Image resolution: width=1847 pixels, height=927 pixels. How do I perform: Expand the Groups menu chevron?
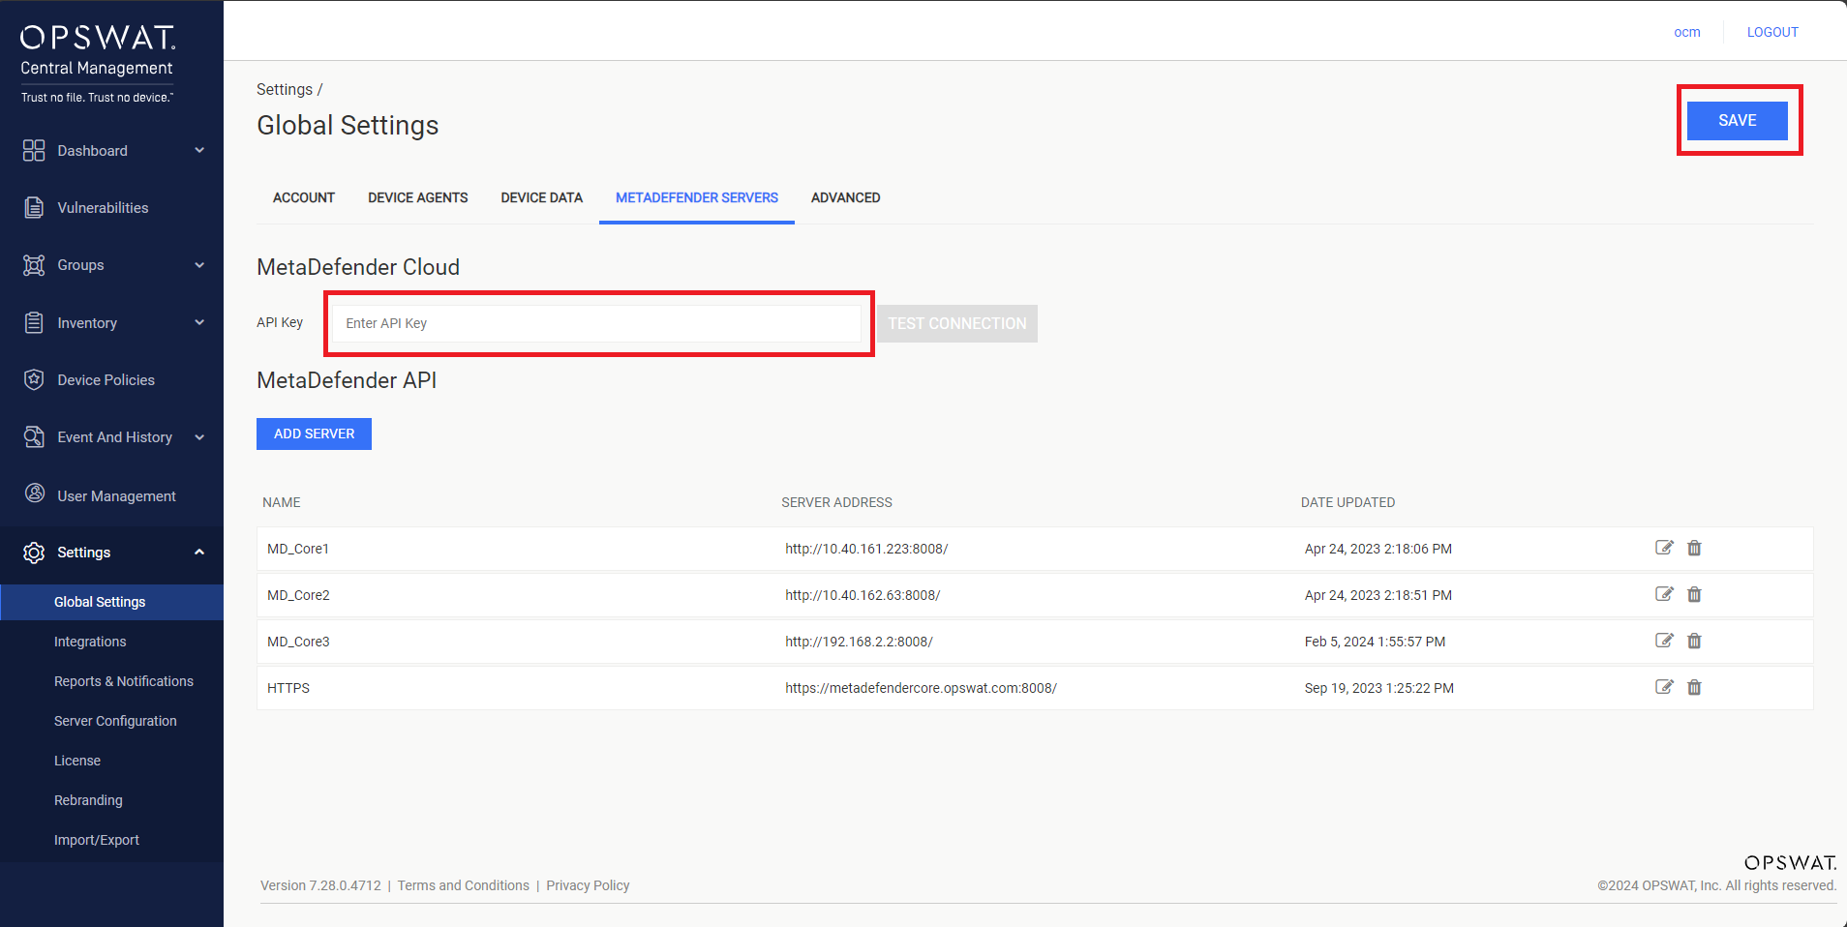(x=199, y=265)
